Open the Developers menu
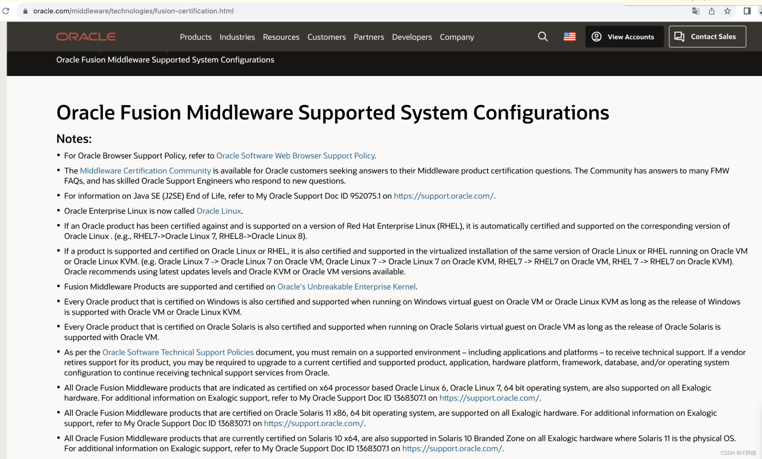 tap(412, 37)
